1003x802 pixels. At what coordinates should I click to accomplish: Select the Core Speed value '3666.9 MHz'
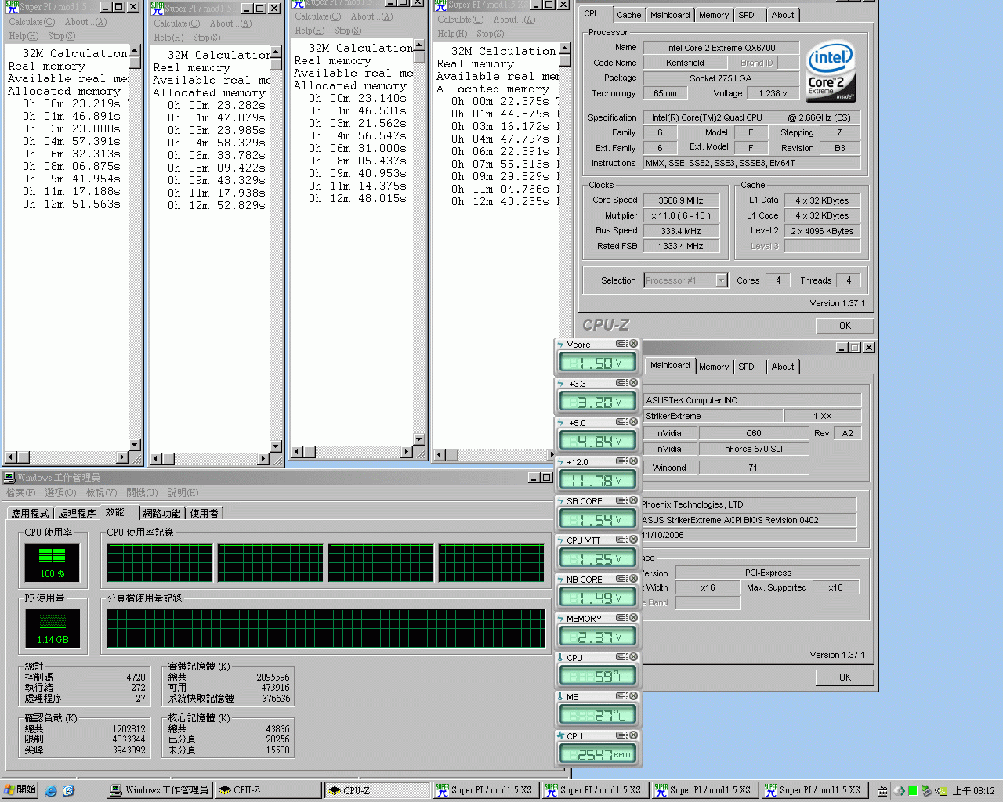[x=680, y=200]
